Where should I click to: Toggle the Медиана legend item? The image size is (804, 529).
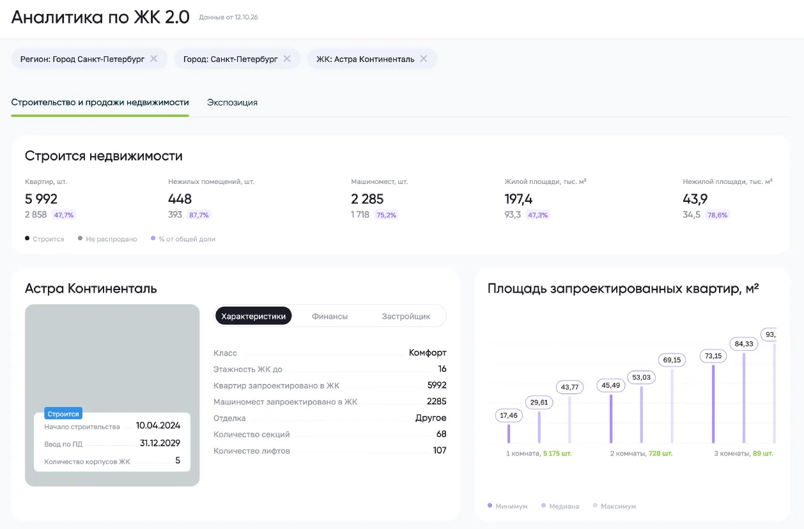coord(560,506)
